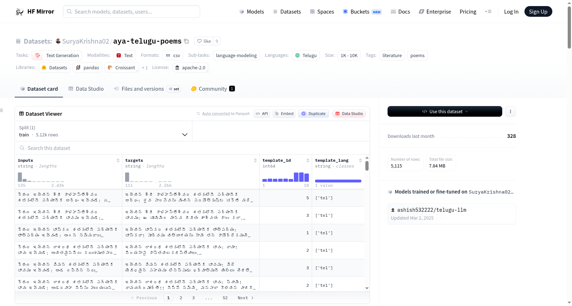Sort the template_lang column
The width and height of the screenshot is (572, 306).
[360, 160]
